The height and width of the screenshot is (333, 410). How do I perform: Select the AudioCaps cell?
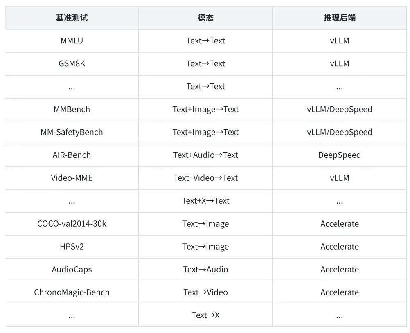coord(72,270)
